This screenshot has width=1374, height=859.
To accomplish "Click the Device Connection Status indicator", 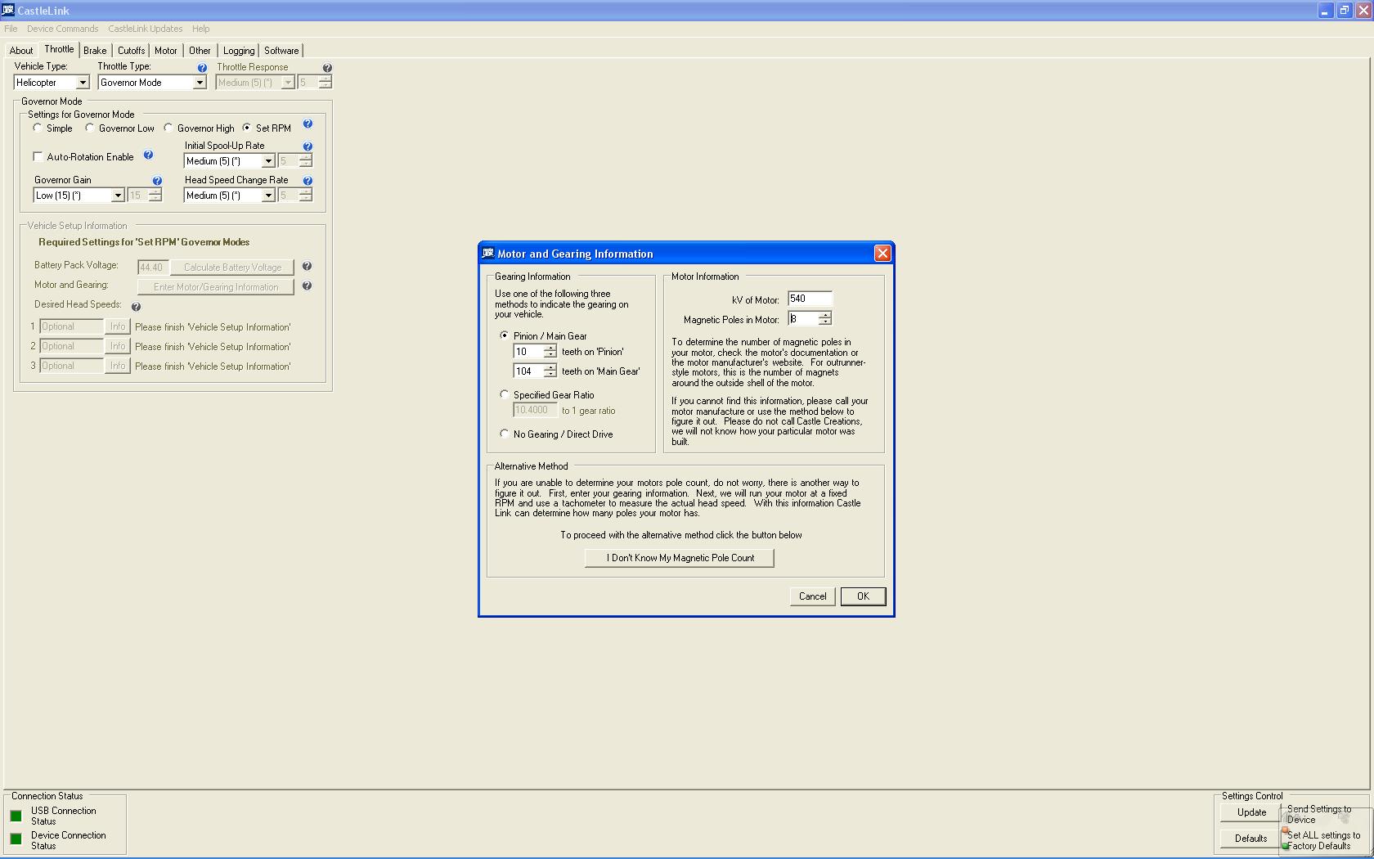I will [x=16, y=839].
